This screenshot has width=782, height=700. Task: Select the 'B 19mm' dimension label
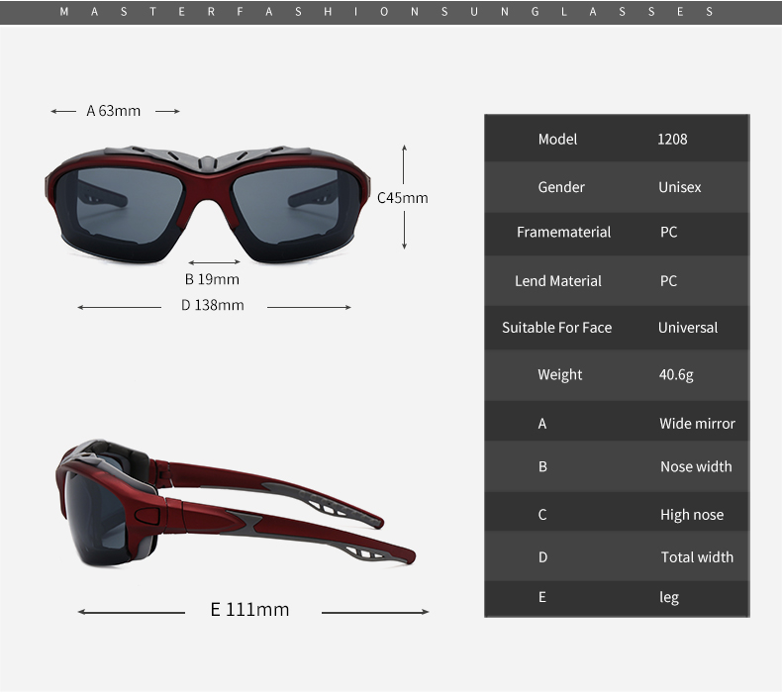[x=212, y=279]
